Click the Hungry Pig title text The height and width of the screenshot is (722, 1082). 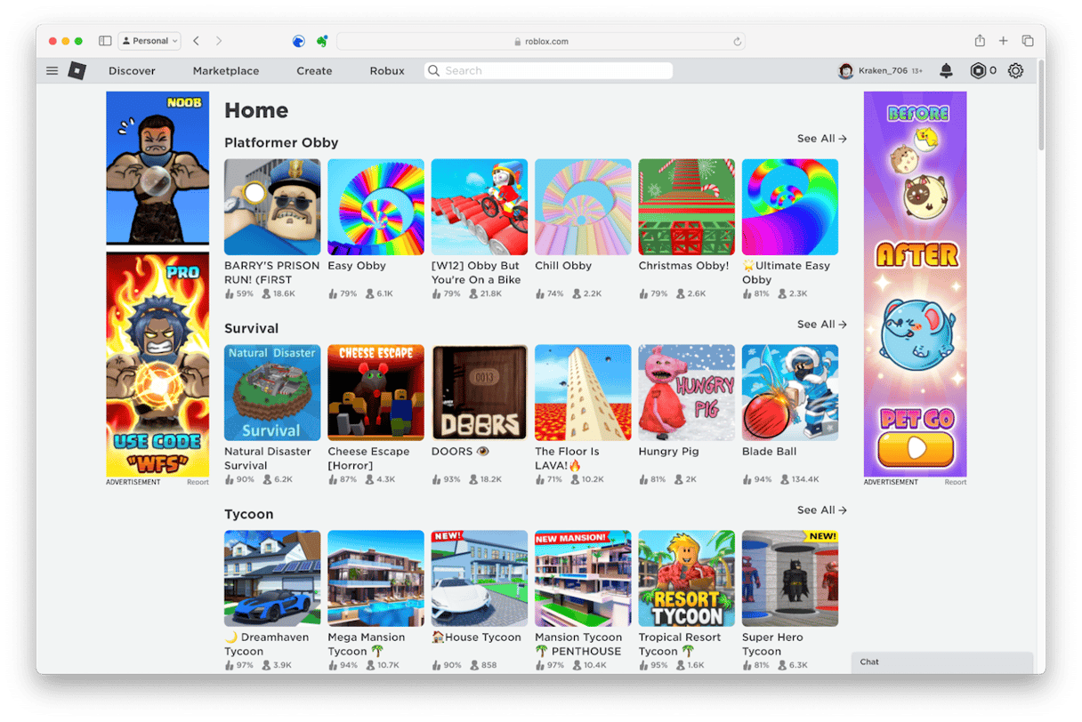click(x=668, y=452)
